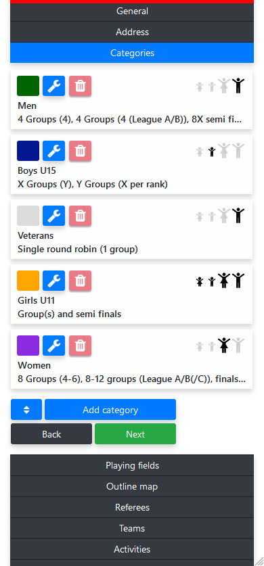This screenshot has height=566, width=264.
Task: Toggle the adult woman icon for Men category
Action: 224,86
